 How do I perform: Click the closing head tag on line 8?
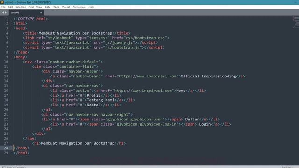tap(21, 52)
